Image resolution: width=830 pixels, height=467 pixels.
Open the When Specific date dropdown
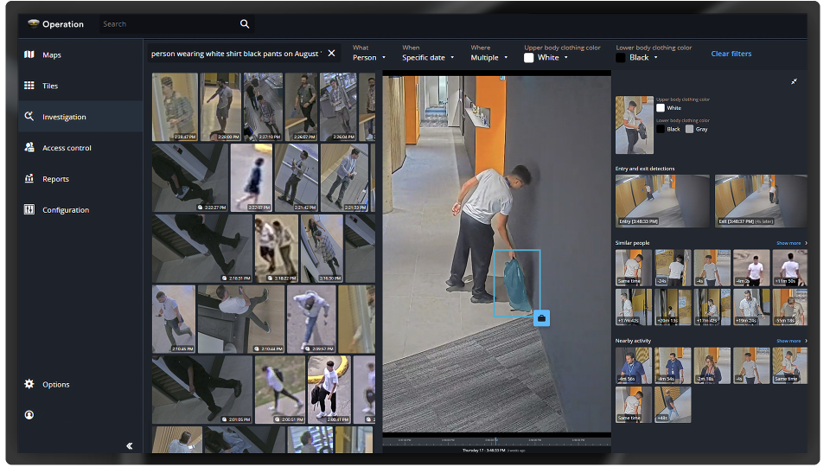click(428, 58)
